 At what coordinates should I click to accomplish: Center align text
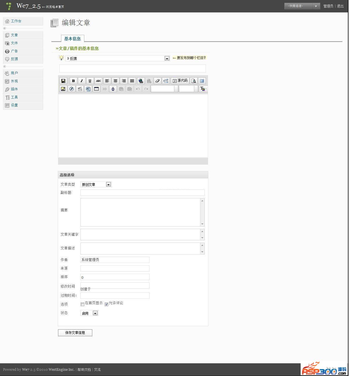coord(116,81)
